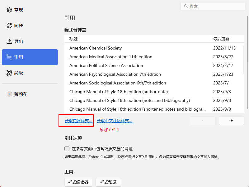Enable include URLs of paper articles checkbox
This screenshot has height=187, width=249.
[x=67, y=149]
